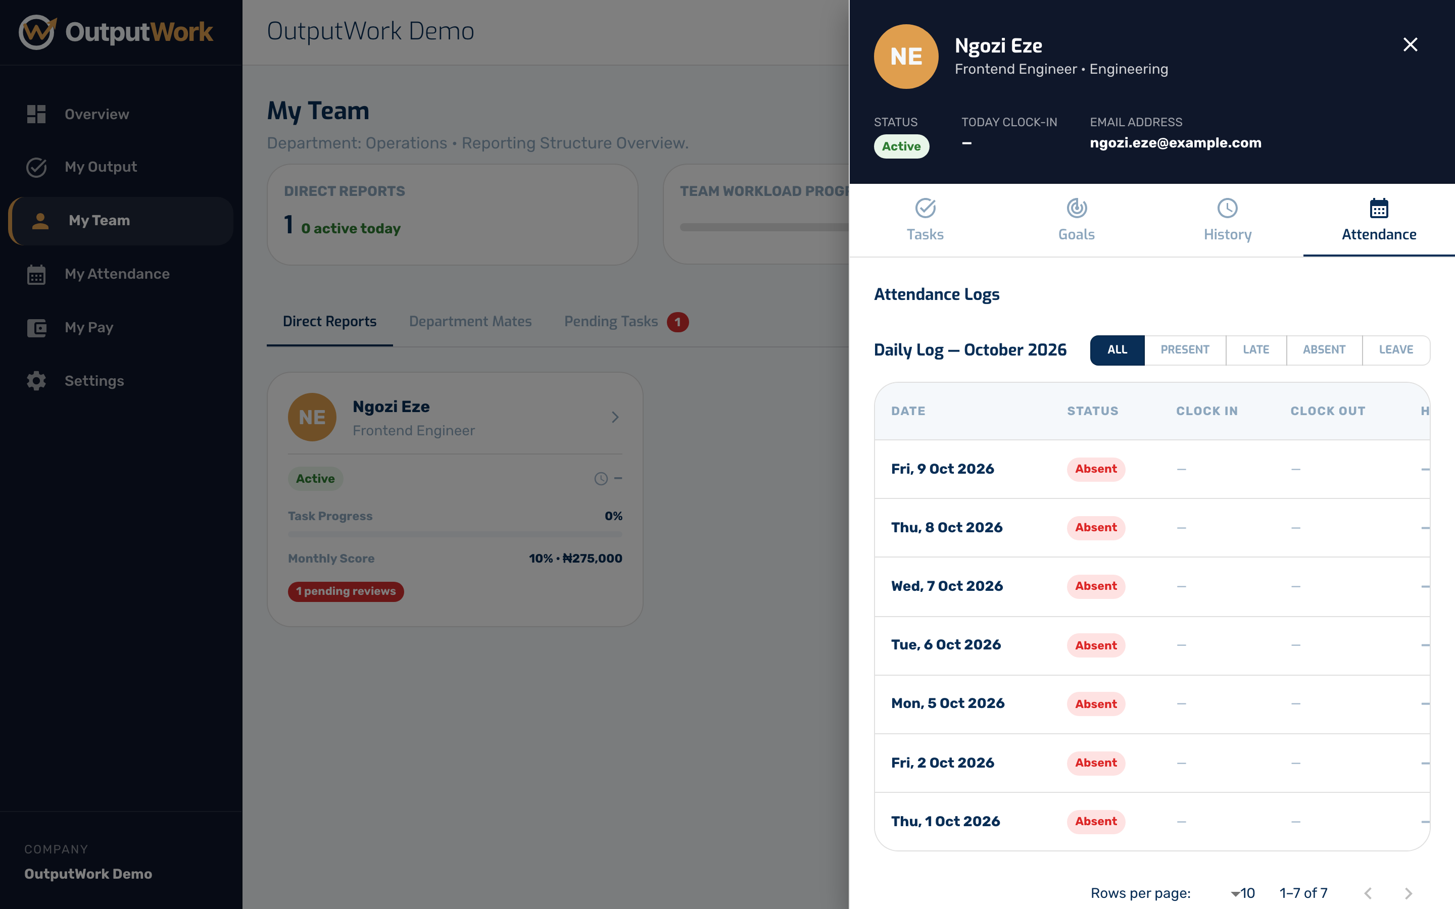Image resolution: width=1455 pixels, height=909 pixels.
Task: Open Settings gear icon in sidebar
Action: [x=36, y=381]
